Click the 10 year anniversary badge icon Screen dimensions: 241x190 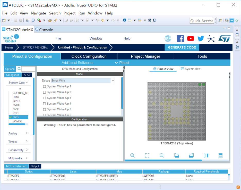tap(168, 38)
